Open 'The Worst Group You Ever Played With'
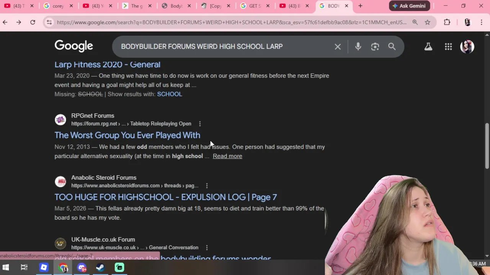This screenshot has height=275, width=490. click(x=127, y=135)
